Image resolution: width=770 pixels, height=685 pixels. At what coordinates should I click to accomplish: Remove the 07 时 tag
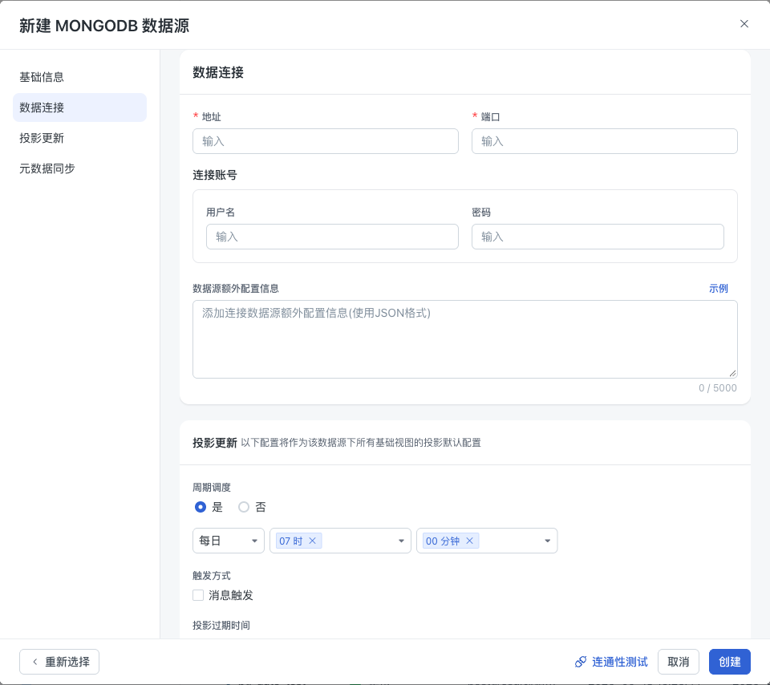[312, 541]
